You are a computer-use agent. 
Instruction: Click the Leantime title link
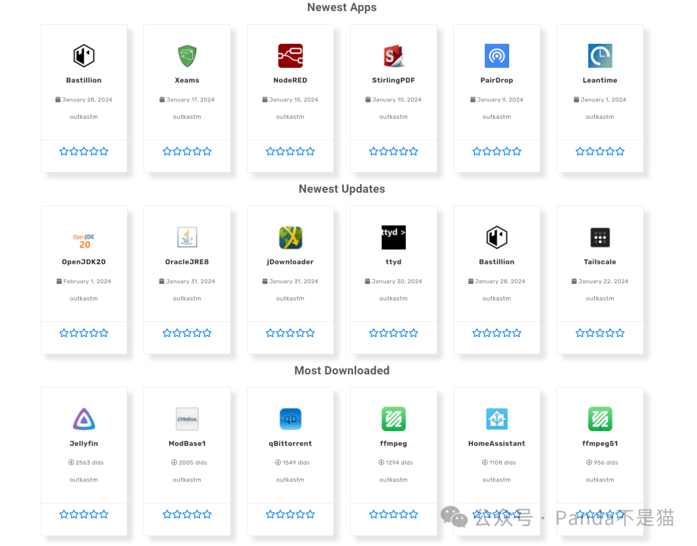pos(600,80)
